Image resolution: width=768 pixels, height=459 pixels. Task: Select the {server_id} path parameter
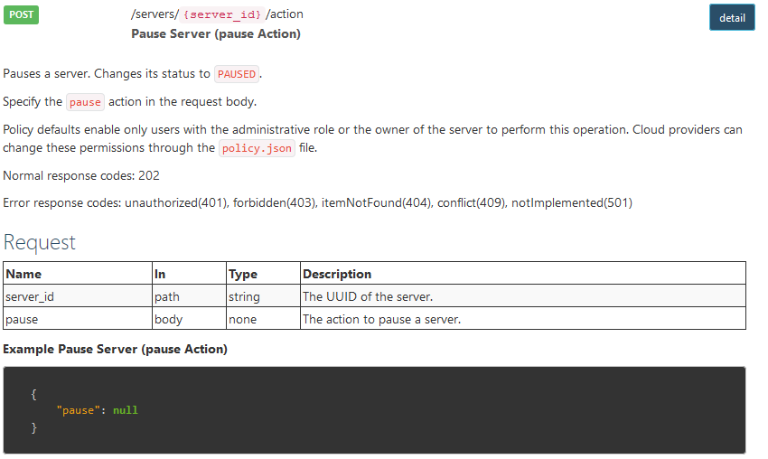coord(222,14)
